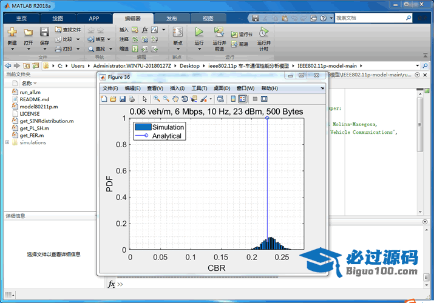Select model80211p.m file
This screenshot has height=303, width=434.
click(39, 107)
